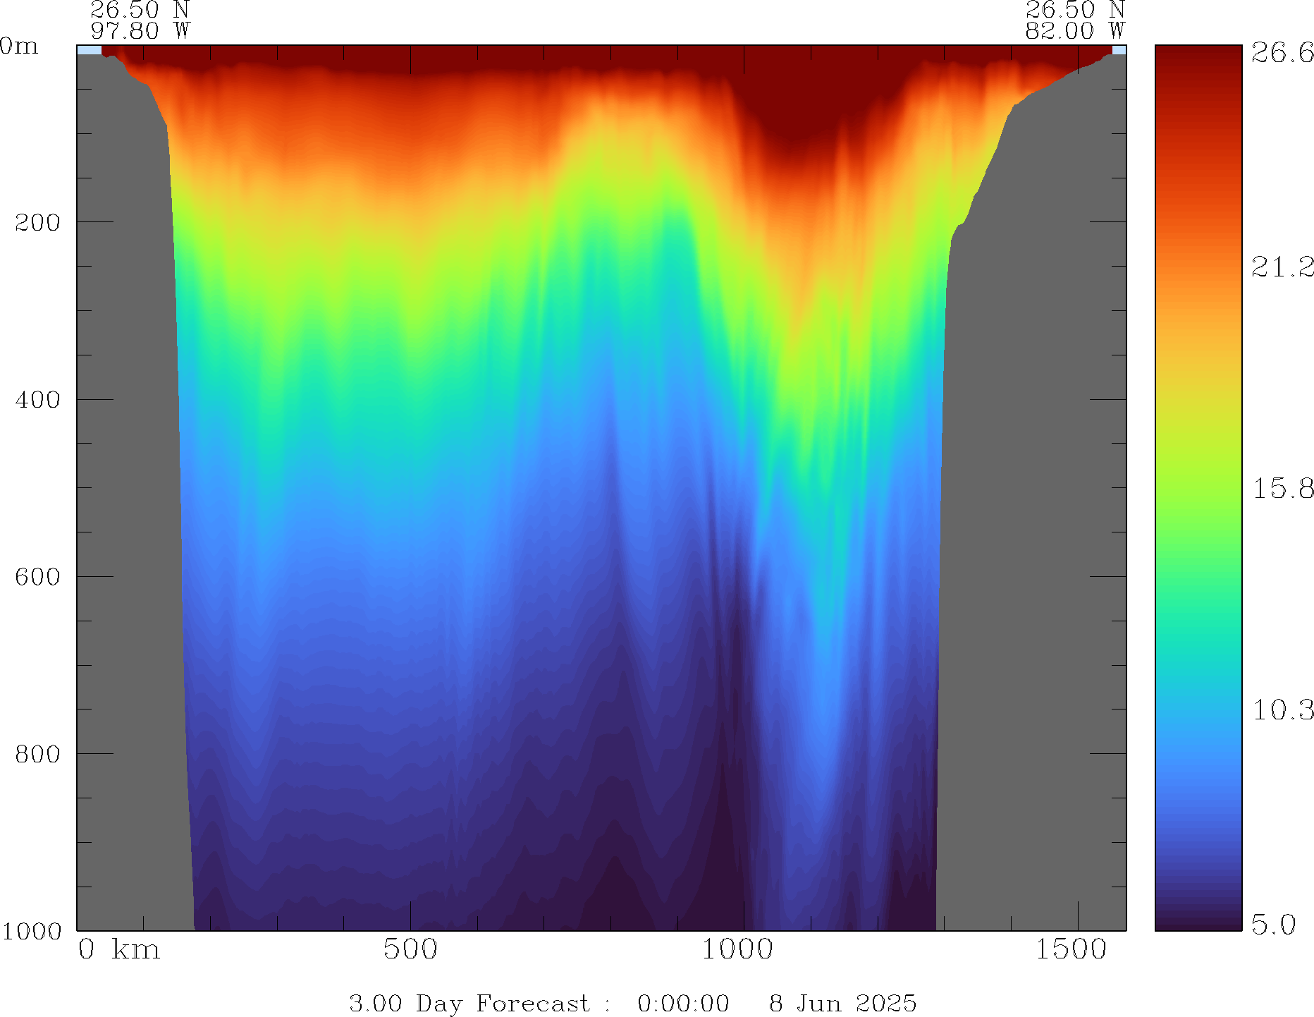Click the dark red top of colorbar
1314x1017 pixels.
point(1198,56)
